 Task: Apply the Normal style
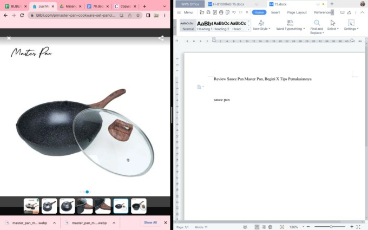pos(188,25)
